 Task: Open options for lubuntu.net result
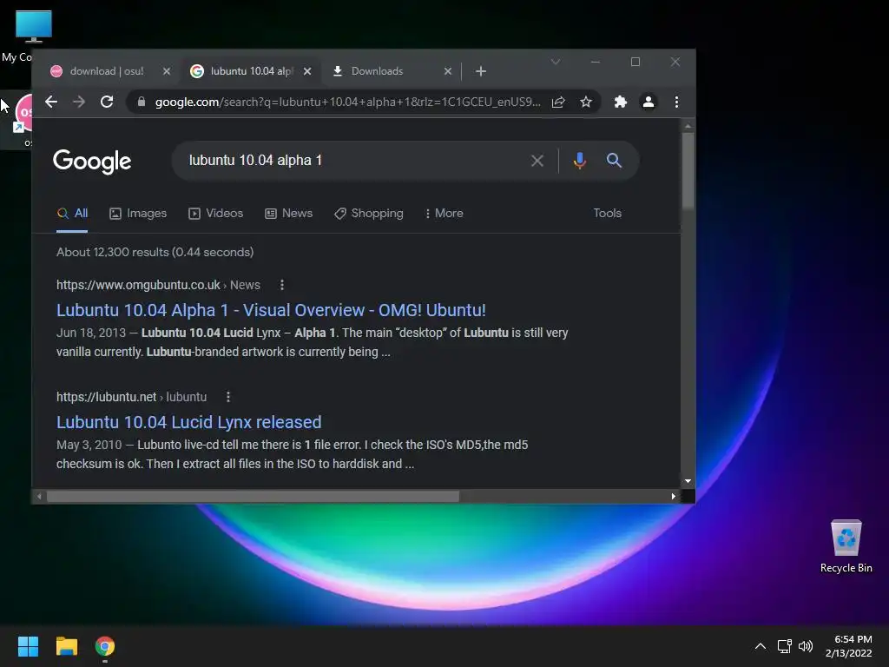(x=228, y=397)
